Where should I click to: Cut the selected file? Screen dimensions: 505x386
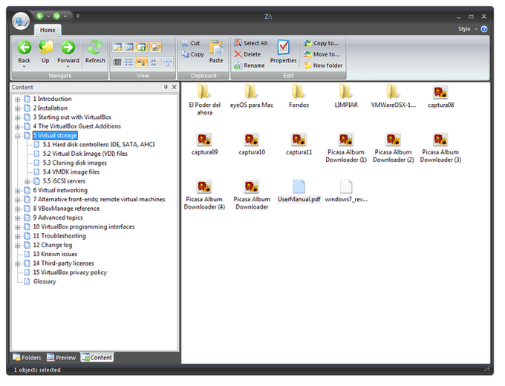[191, 43]
